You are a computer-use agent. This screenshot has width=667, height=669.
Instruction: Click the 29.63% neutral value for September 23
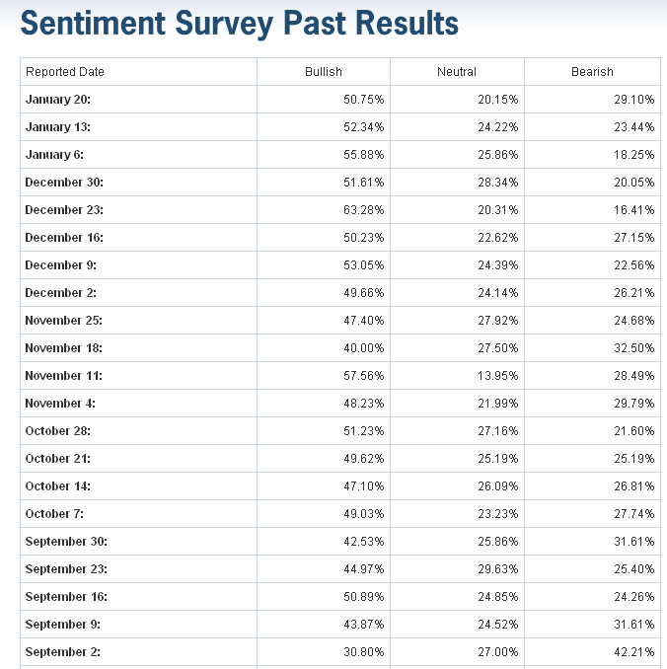[x=498, y=569]
